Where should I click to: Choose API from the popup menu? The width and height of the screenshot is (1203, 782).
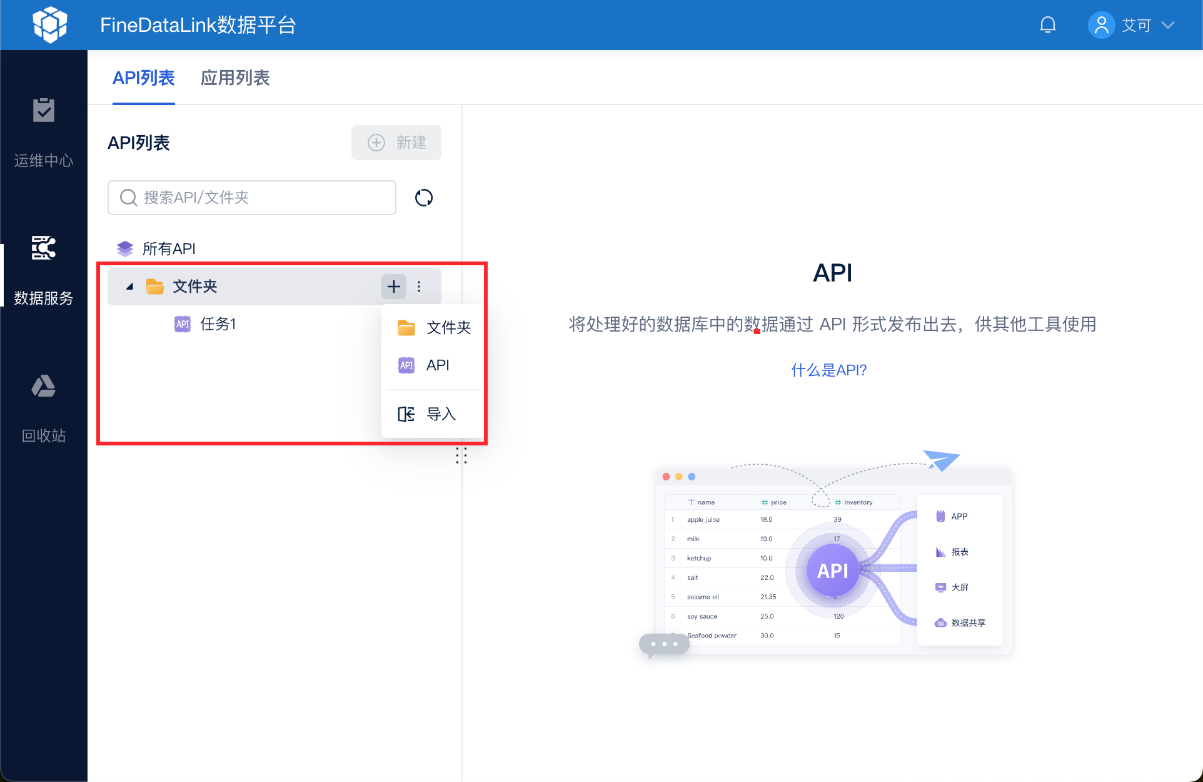437,365
